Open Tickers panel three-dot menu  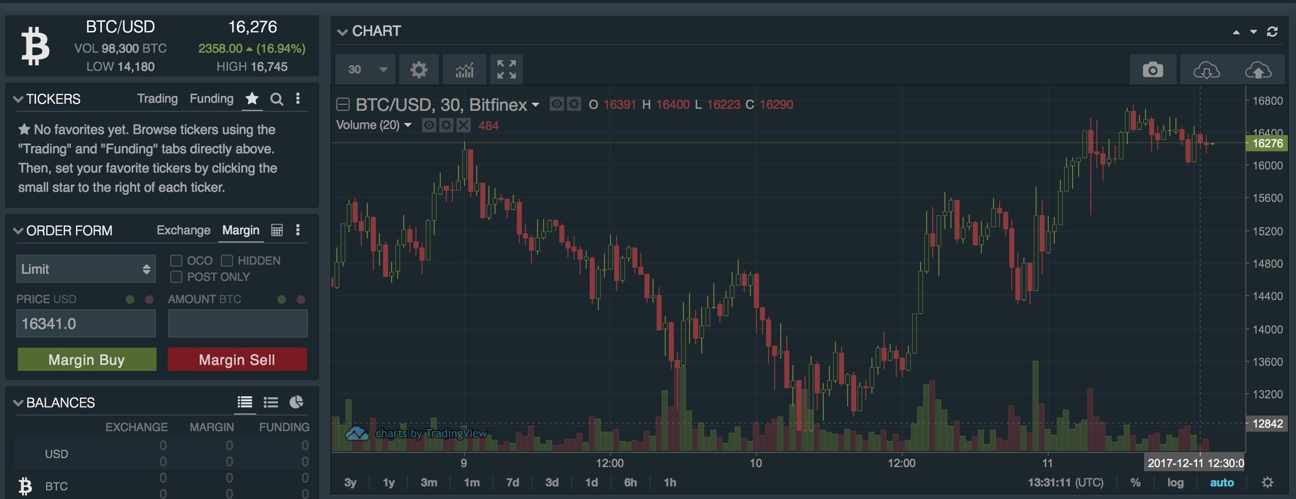pos(298,98)
